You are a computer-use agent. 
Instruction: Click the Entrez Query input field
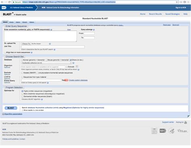pyautogui.click(x=41, y=80)
